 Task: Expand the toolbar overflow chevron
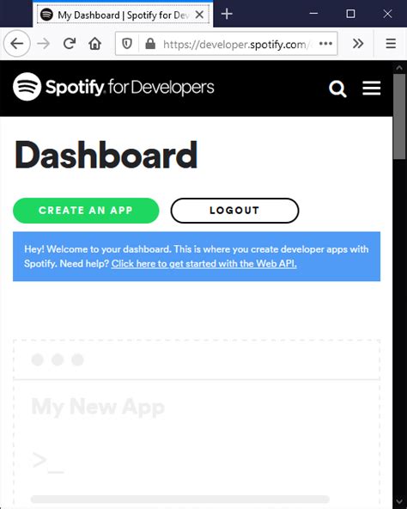click(x=358, y=44)
